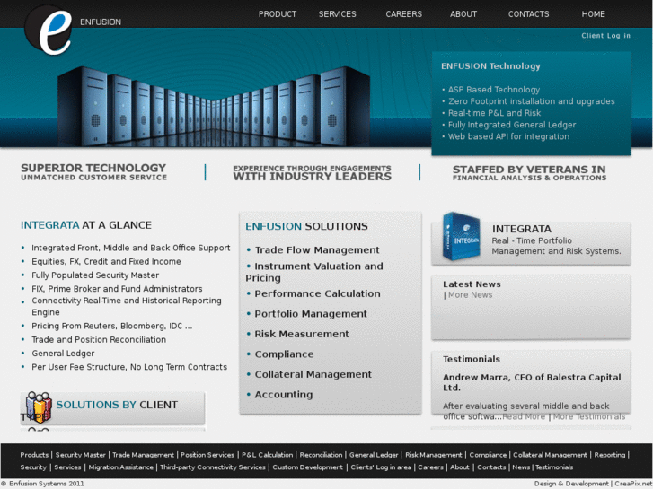Open footer Services link
The height and width of the screenshot is (489, 653).
67,467
